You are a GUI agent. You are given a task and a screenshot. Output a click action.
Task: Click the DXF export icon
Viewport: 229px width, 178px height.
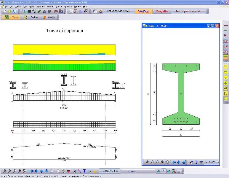click(68, 171)
